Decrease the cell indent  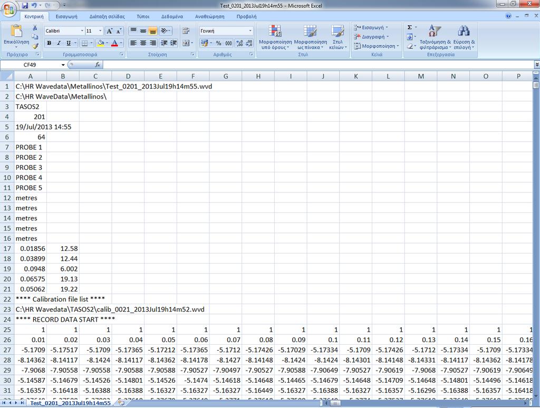(165, 43)
